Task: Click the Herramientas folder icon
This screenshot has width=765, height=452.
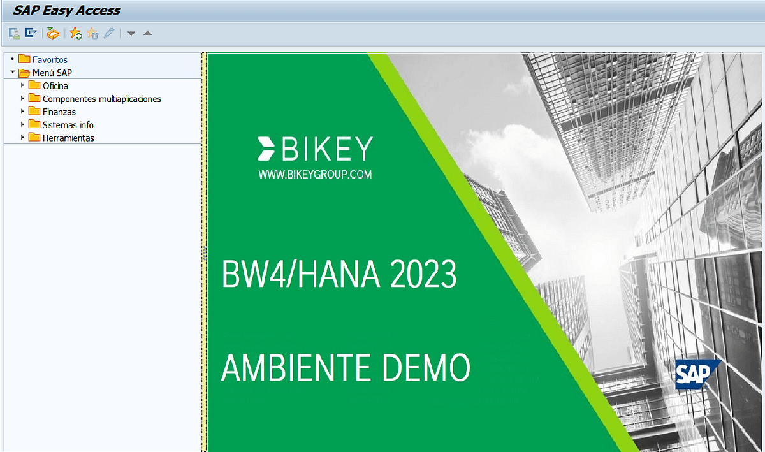Action: click(x=34, y=138)
